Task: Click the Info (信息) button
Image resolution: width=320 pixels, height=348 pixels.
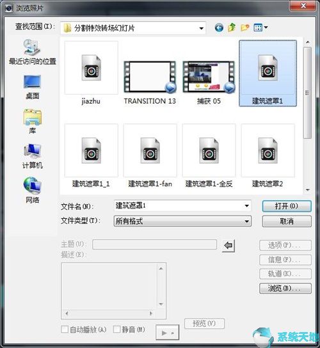Action: (285, 260)
